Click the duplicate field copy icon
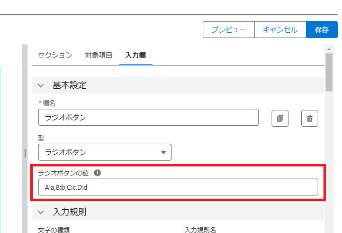This screenshot has width=342, height=233. click(280, 118)
